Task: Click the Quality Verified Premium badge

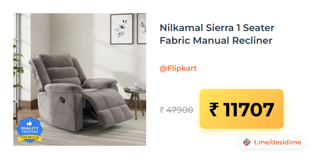Action: (30, 130)
